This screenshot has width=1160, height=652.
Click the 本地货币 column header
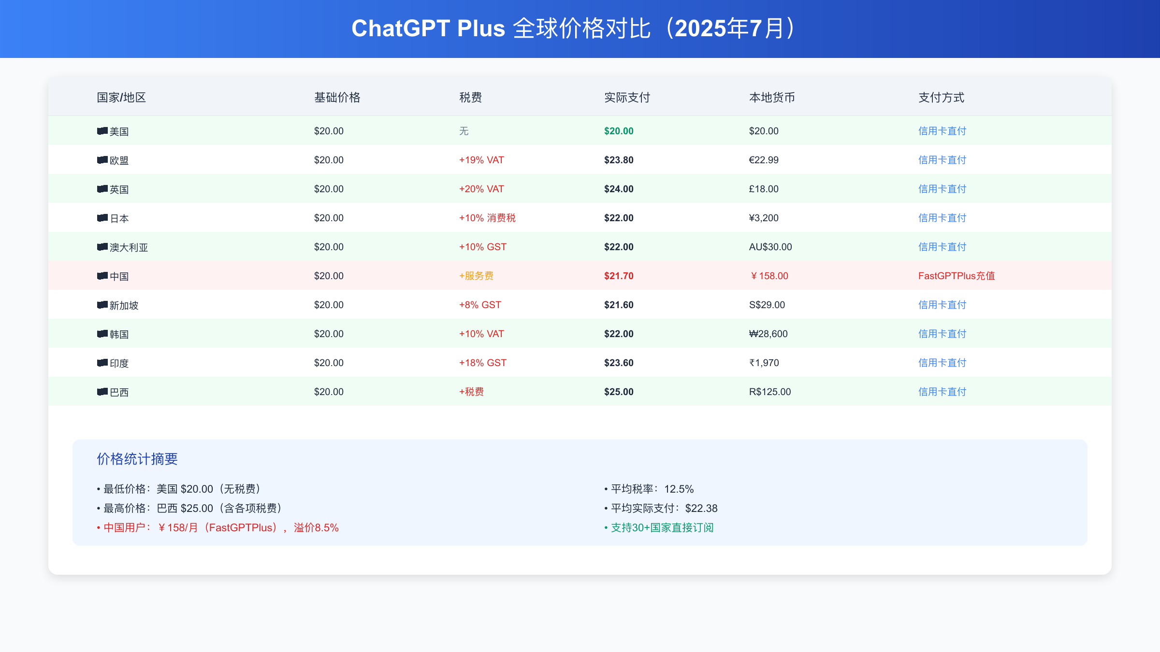(x=772, y=98)
